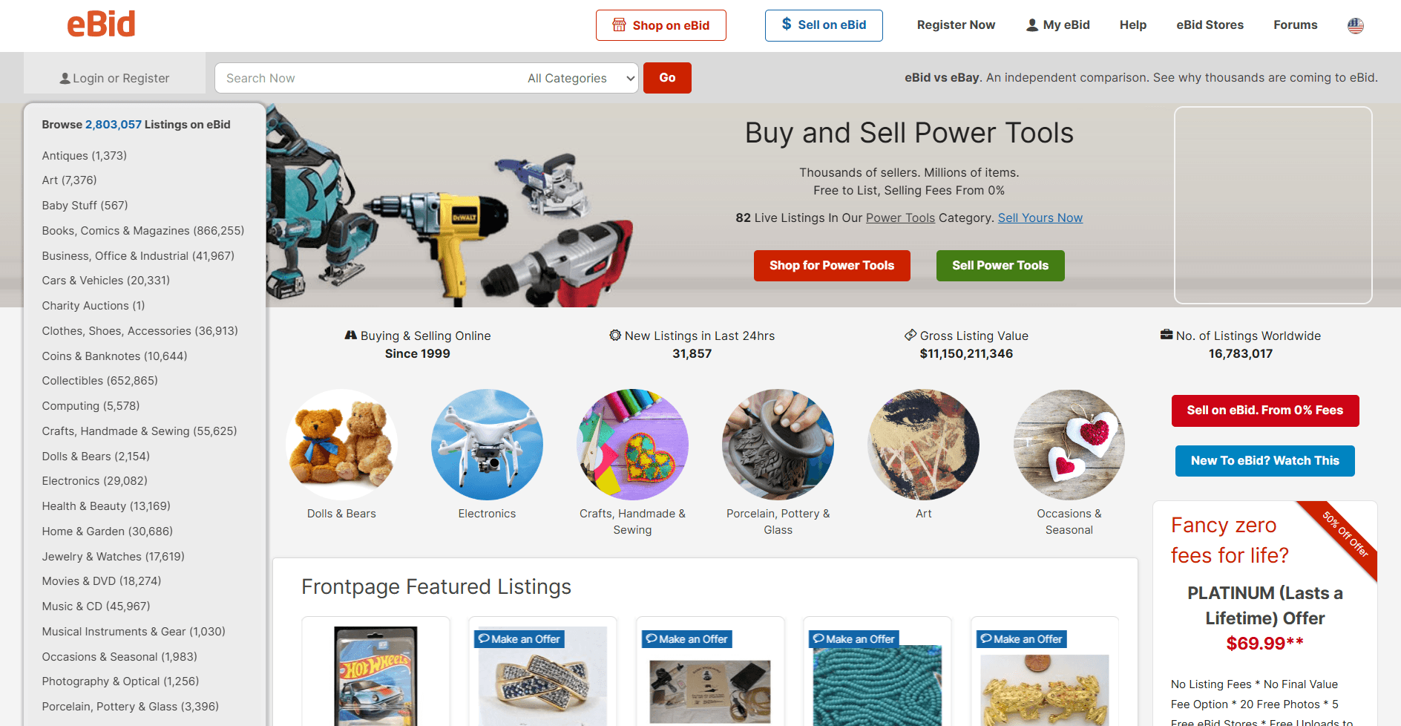This screenshot has height=726, width=1401.
Task: Click into the Search Now field
Action: [x=369, y=78]
